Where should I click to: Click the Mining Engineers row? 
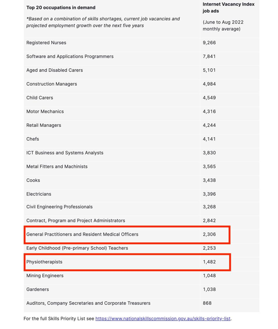[141, 276]
